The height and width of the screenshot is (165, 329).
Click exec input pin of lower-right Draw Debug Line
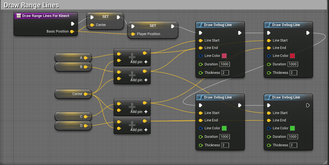click(x=269, y=105)
